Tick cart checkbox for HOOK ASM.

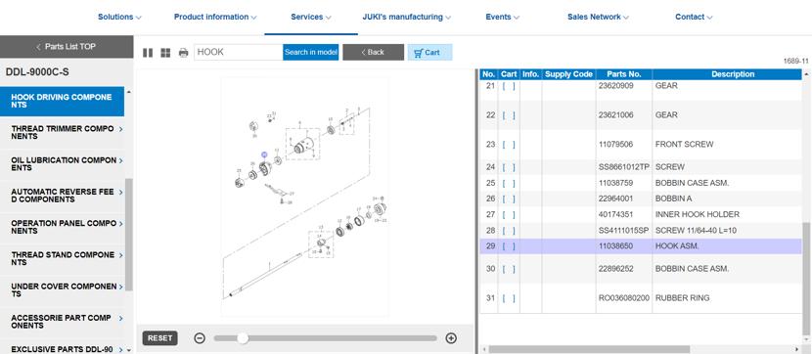509,246
